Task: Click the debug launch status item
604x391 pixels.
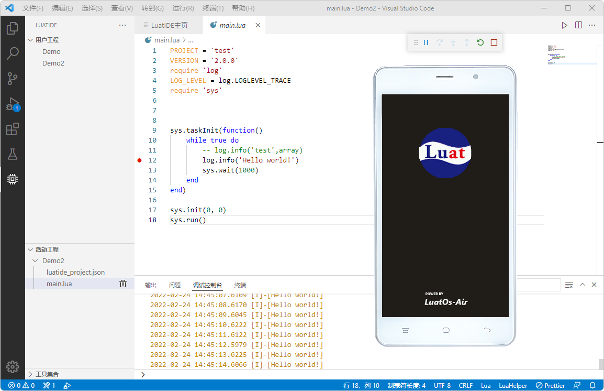Action: (x=67, y=385)
